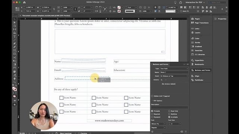Viewport: 239px width, 134px height.
Task: Open Buttons and Forms in panel dock
Action: (201, 70)
